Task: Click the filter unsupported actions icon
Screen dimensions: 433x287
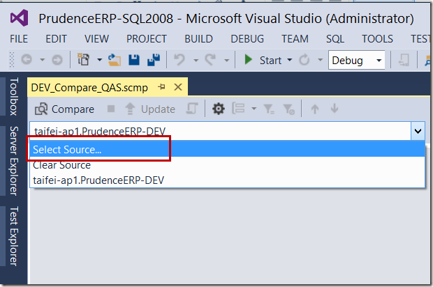Action: click(x=288, y=109)
